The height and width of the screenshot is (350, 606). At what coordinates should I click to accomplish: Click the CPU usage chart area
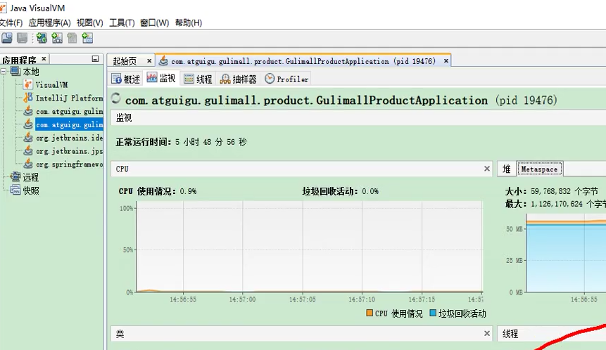tap(309, 246)
